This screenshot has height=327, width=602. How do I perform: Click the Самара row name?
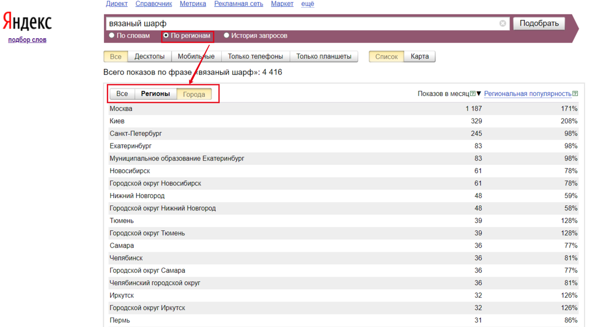(122, 246)
